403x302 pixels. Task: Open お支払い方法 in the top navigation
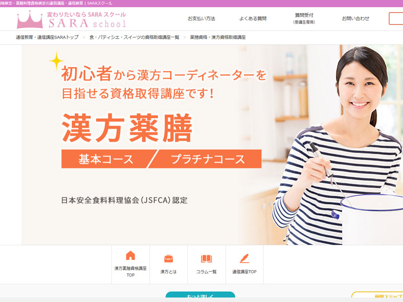point(201,19)
